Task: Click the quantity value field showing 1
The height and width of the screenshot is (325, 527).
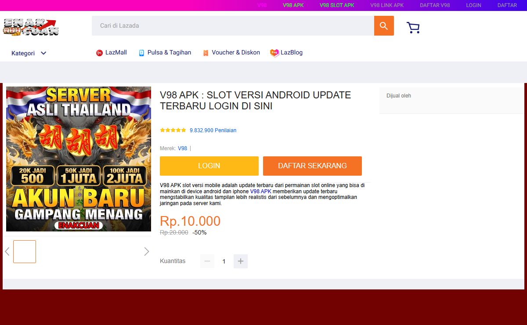Action: [x=224, y=261]
